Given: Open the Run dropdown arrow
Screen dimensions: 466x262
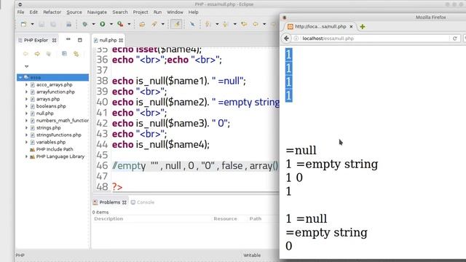Looking at the screenshot, I should (111, 24).
